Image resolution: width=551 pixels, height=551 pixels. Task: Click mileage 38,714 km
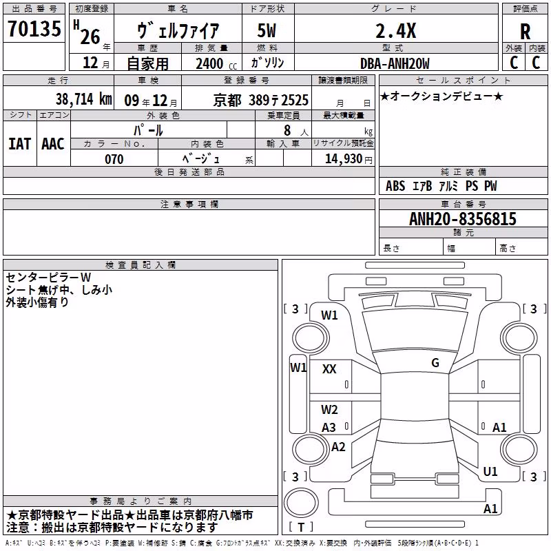click(x=83, y=98)
